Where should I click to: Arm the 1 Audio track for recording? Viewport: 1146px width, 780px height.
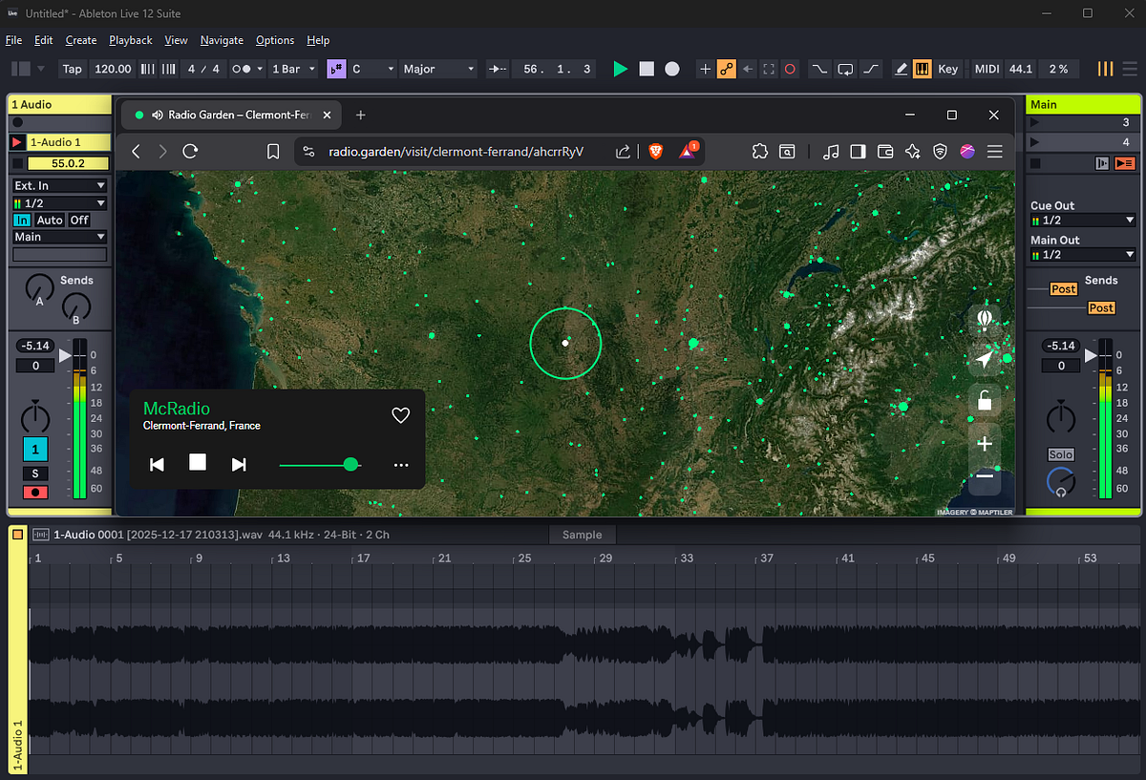[35, 493]
